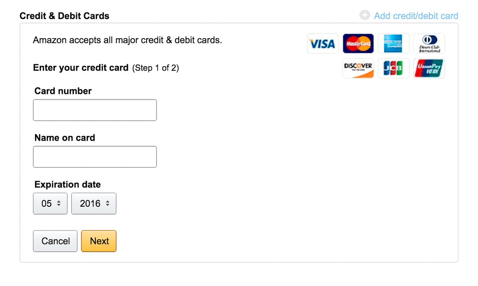Screen dimensions: 478x286
Task: Click the Expiration date label
Action: (68, 184)
